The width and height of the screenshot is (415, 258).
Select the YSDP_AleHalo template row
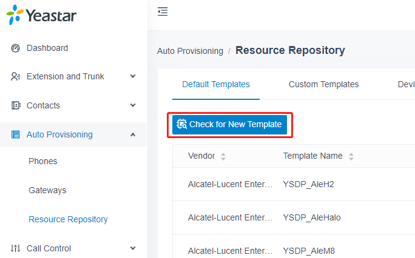click(x=294, y=217)
